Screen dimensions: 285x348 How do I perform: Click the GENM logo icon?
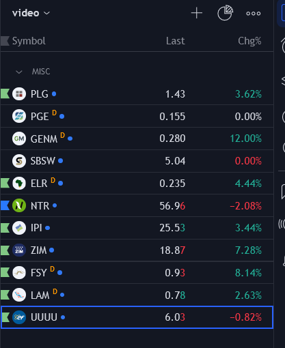(19, 139)
